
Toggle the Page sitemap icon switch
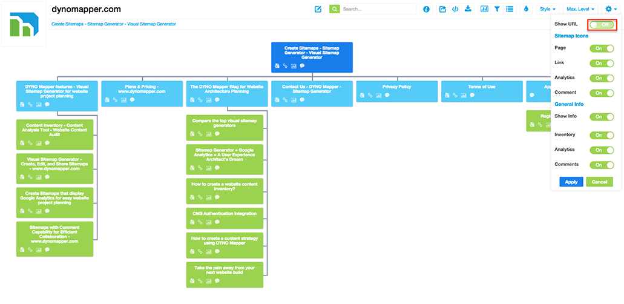[x=602, y=48]
